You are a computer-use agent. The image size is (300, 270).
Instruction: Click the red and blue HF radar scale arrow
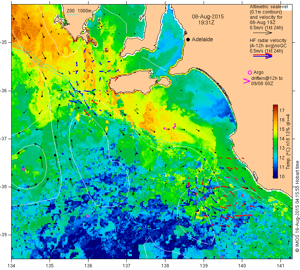pos(262,55)
